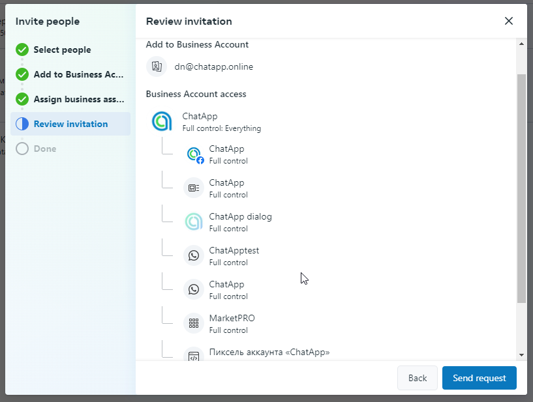Click the ChatApp dialog logo icon
The height and width of the screenshot is (402, 533).
tap(194, 222)
